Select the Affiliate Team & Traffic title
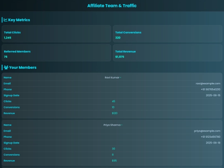The image size is (224, 168). [x=112, y=6]
